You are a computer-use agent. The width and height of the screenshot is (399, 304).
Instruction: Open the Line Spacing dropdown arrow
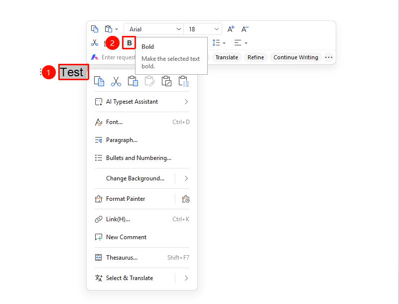(x=224, y=43)
